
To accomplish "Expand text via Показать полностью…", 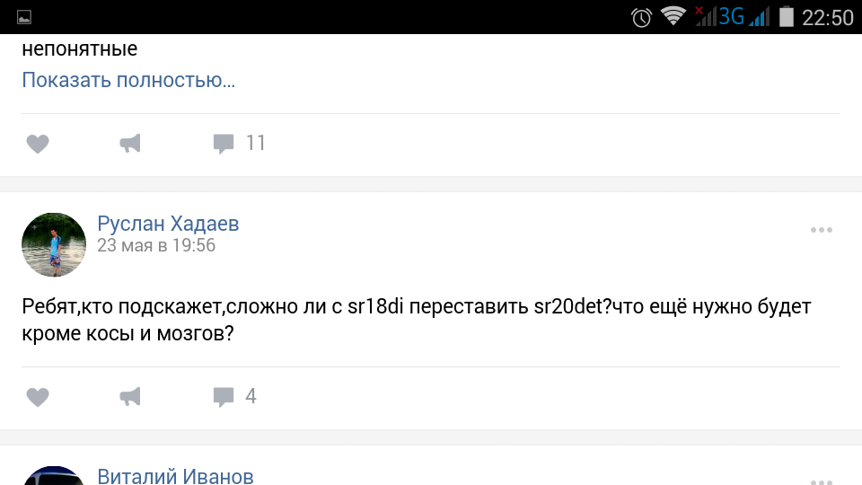I will [128, 80].
